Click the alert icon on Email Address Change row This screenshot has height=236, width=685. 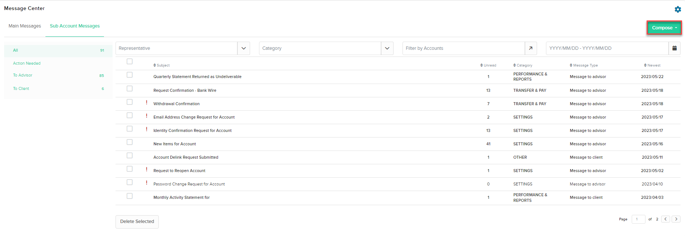point(146,116)
